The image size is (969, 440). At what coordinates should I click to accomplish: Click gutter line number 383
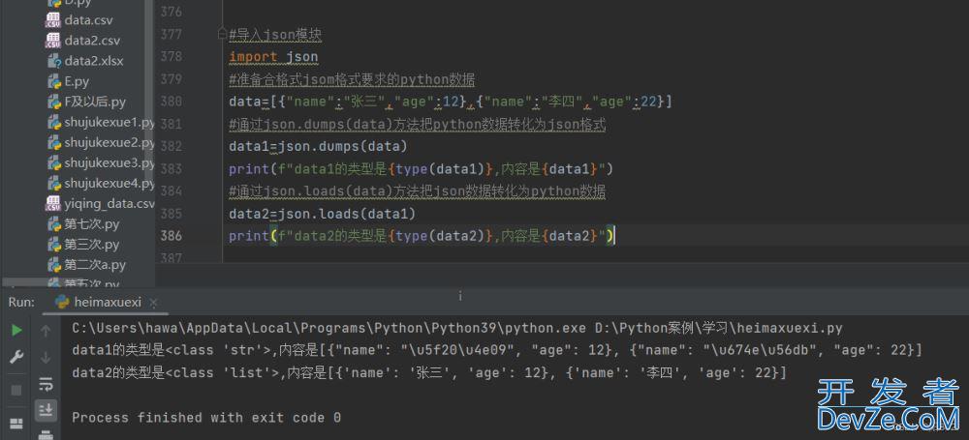tap(171, 168)
